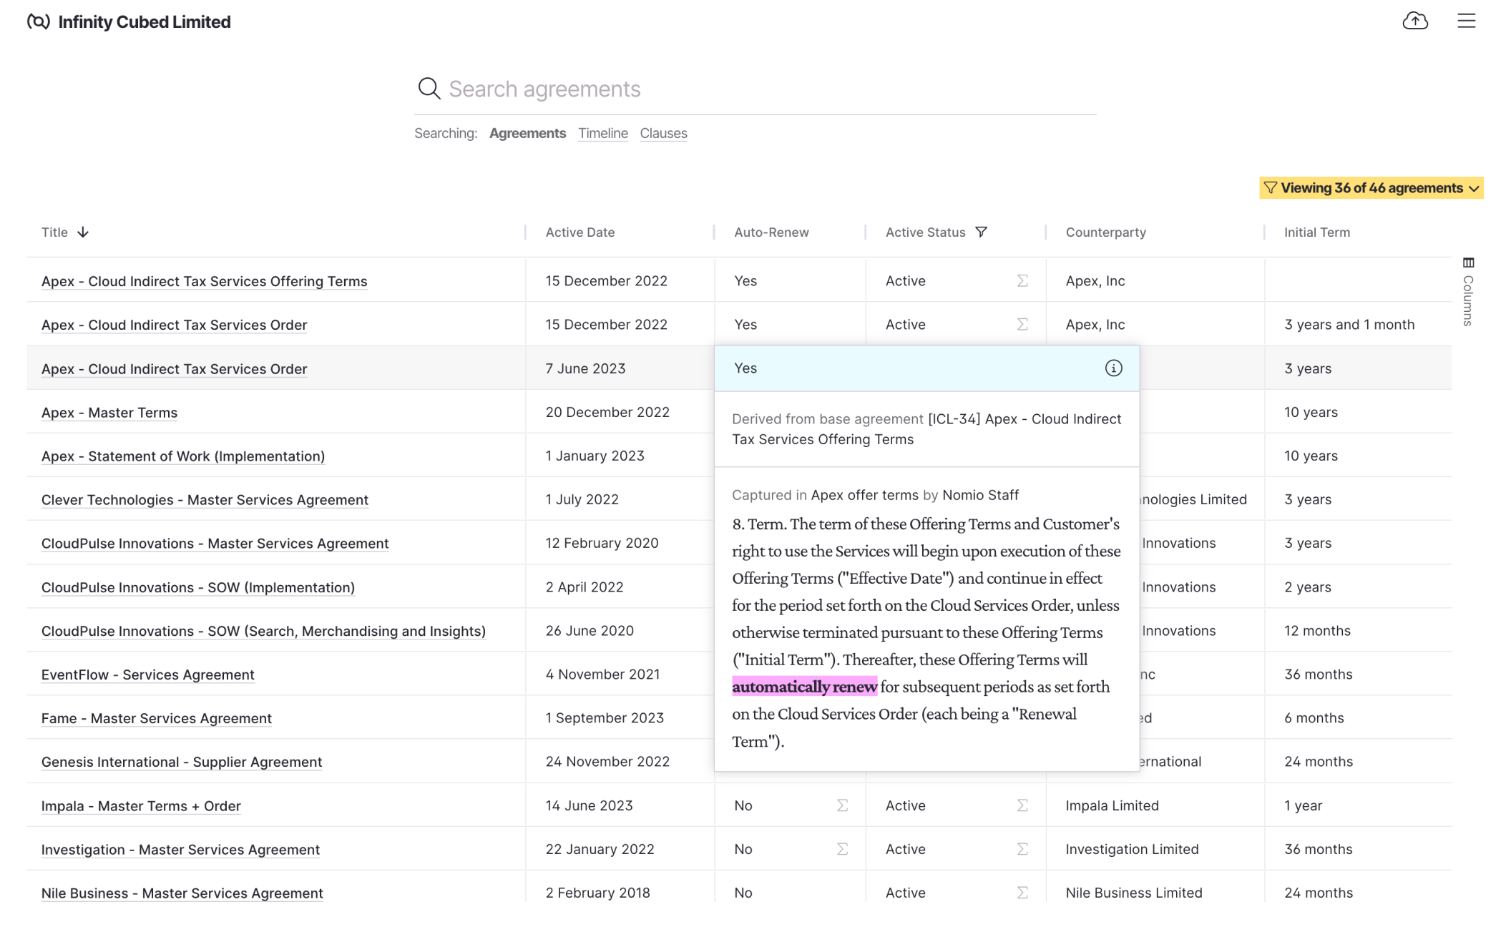Open the hamburger menu icon
Screen dimensions: 1511x927
pos(1466,21)
